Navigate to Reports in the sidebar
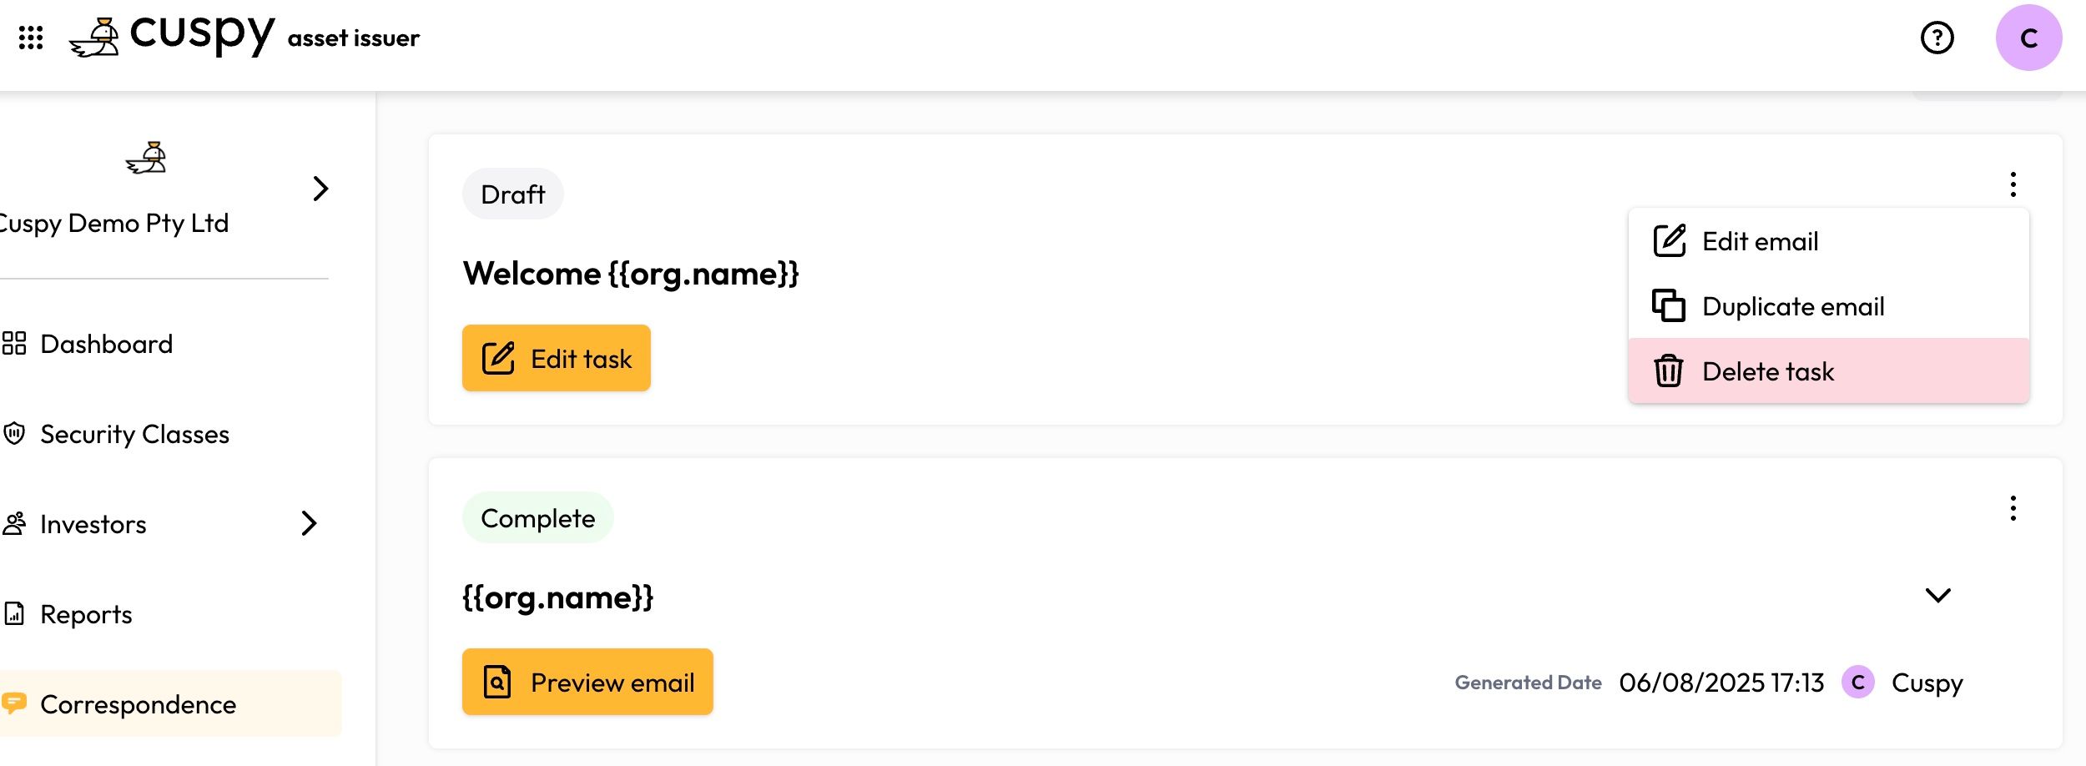The image size is (2086, 766). [x=86, y=614]
